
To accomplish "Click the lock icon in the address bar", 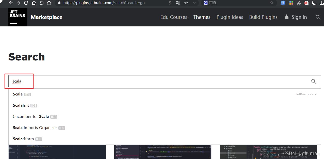I will (59, 3).
